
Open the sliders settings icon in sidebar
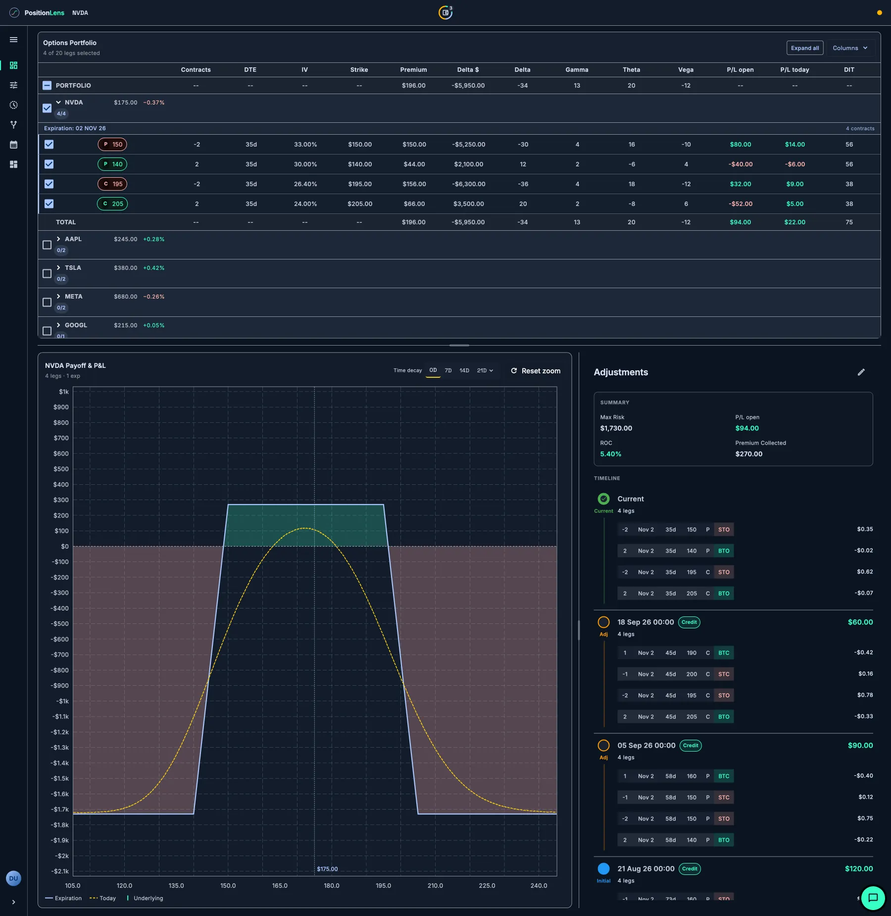click(13, 85)
